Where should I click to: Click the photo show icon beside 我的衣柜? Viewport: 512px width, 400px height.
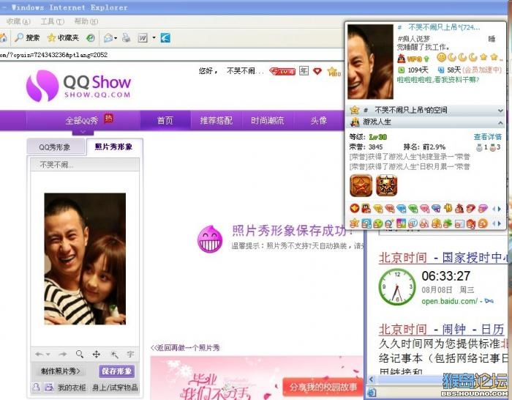[49, 388]
